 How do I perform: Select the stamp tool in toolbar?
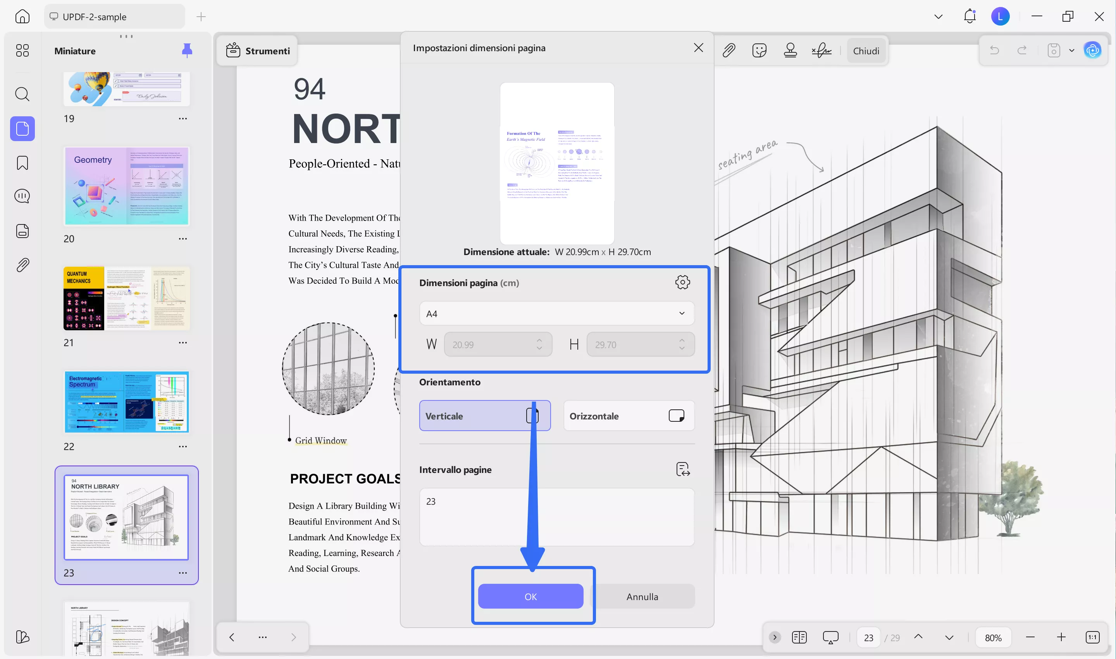pos(790,51)
